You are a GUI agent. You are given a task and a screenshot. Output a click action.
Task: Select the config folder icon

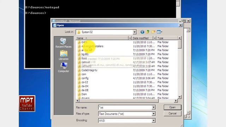point(79,78)
